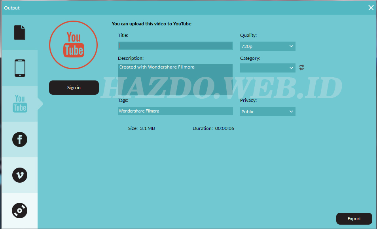Sign in to YouTube account
377x229 pixels.
(x=74, y=88)
